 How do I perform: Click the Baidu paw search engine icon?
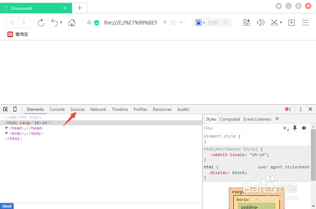[198, 22]
